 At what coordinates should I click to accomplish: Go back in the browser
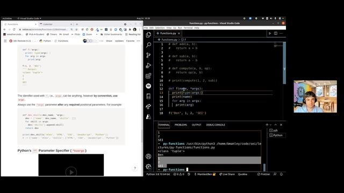(x=5, y=29)
